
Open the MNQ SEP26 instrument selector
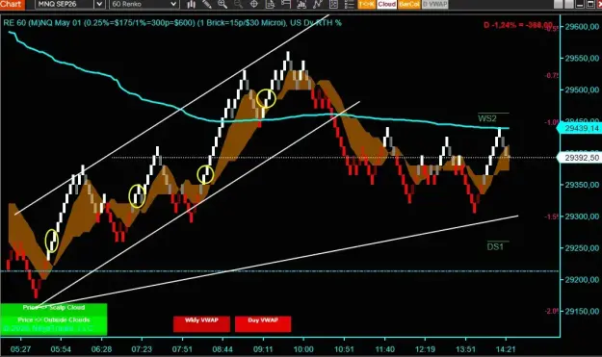click(x=65, y=4)
